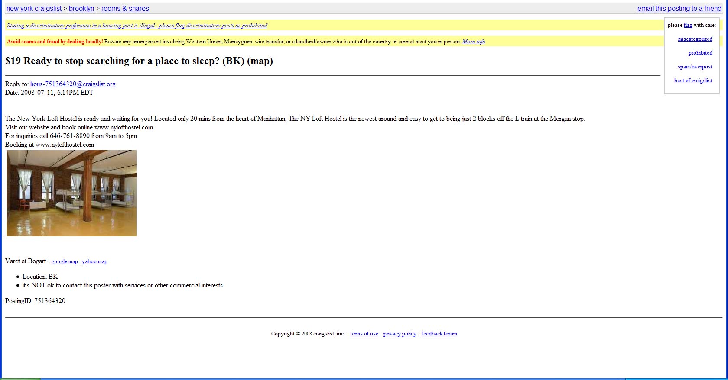Nominate the posting for best of craigslist
This screenshot has height=380, width=728.
point(693,81)
